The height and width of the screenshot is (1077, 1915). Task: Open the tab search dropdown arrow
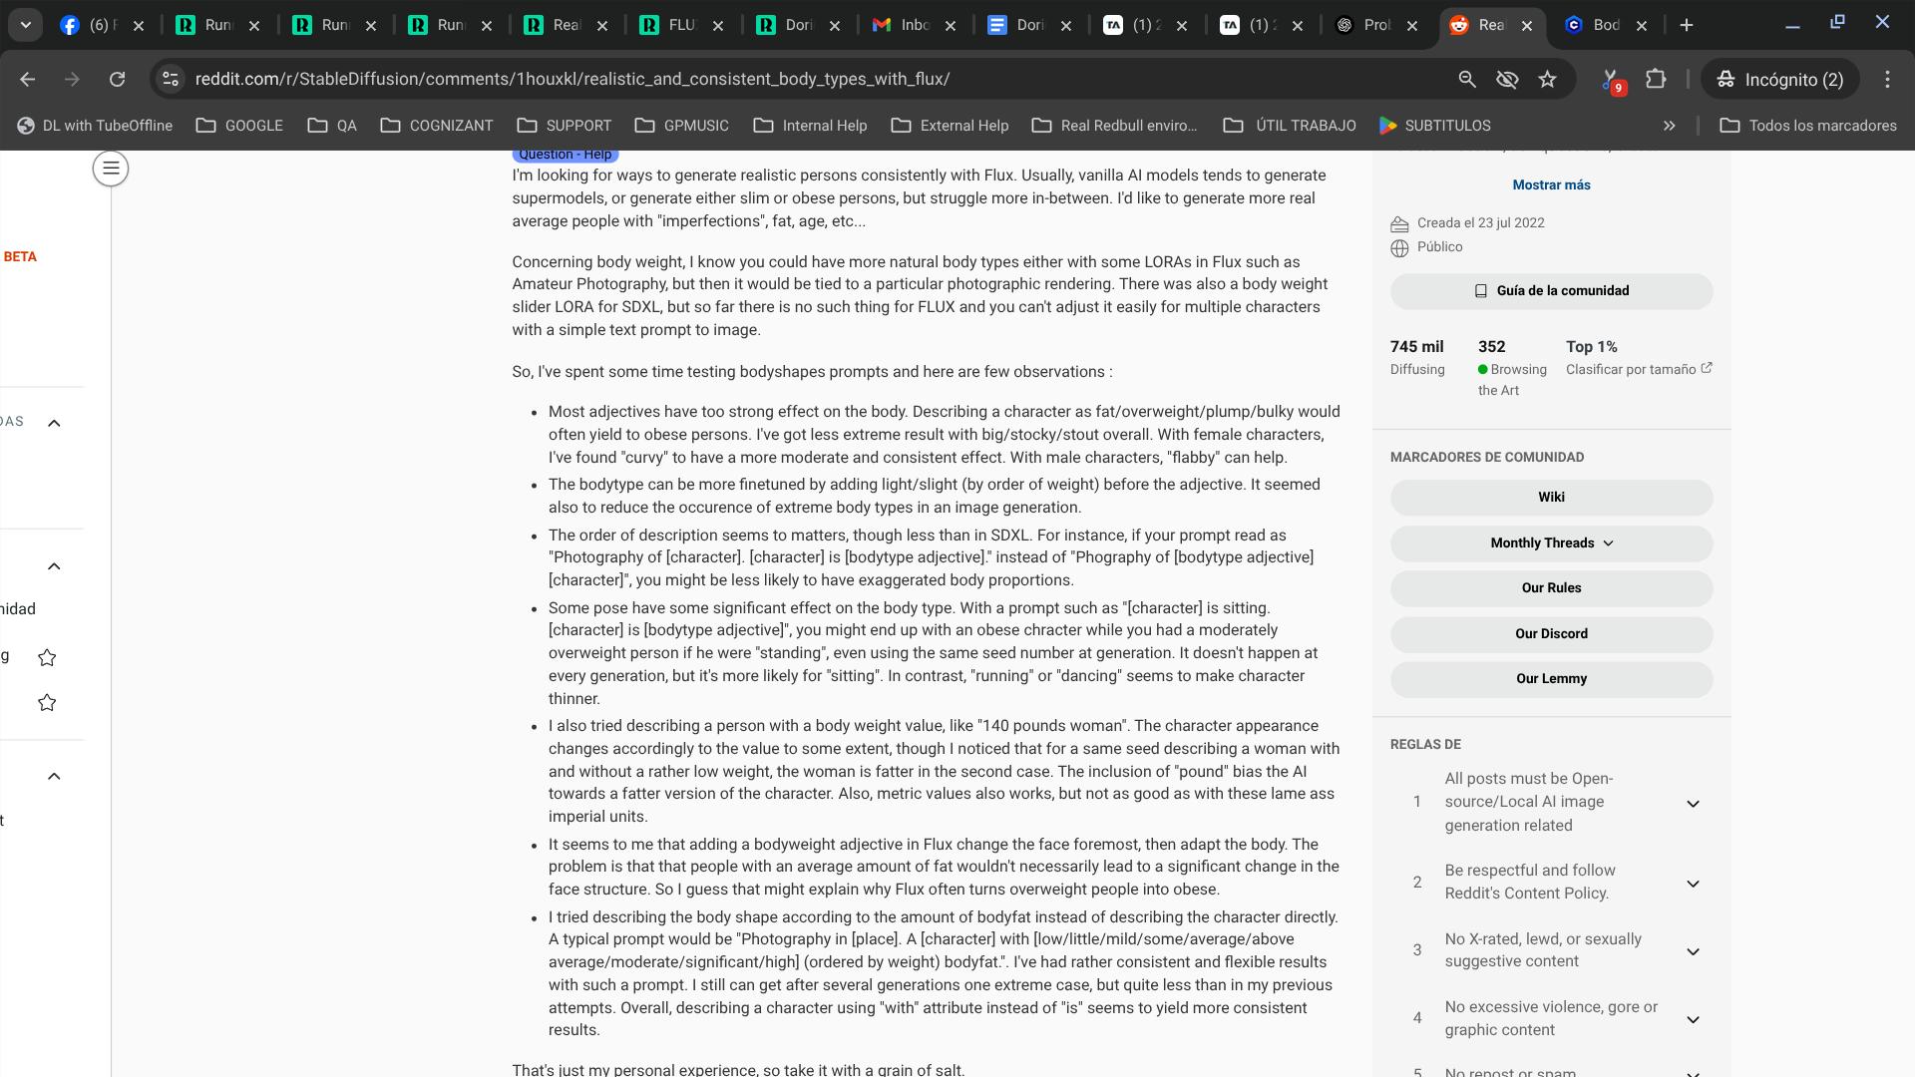(26, 25)
